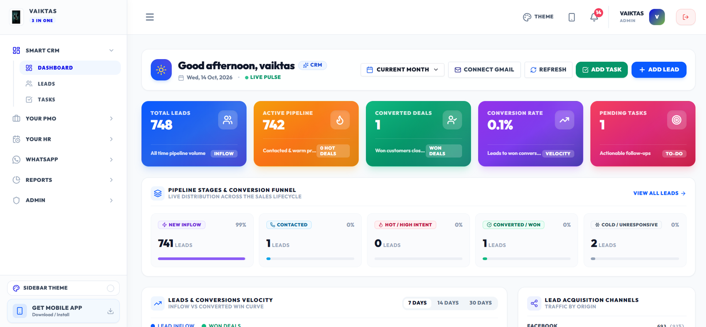Click the Hot / High Intent tag
706x327 pixels.
click(405, 225)
